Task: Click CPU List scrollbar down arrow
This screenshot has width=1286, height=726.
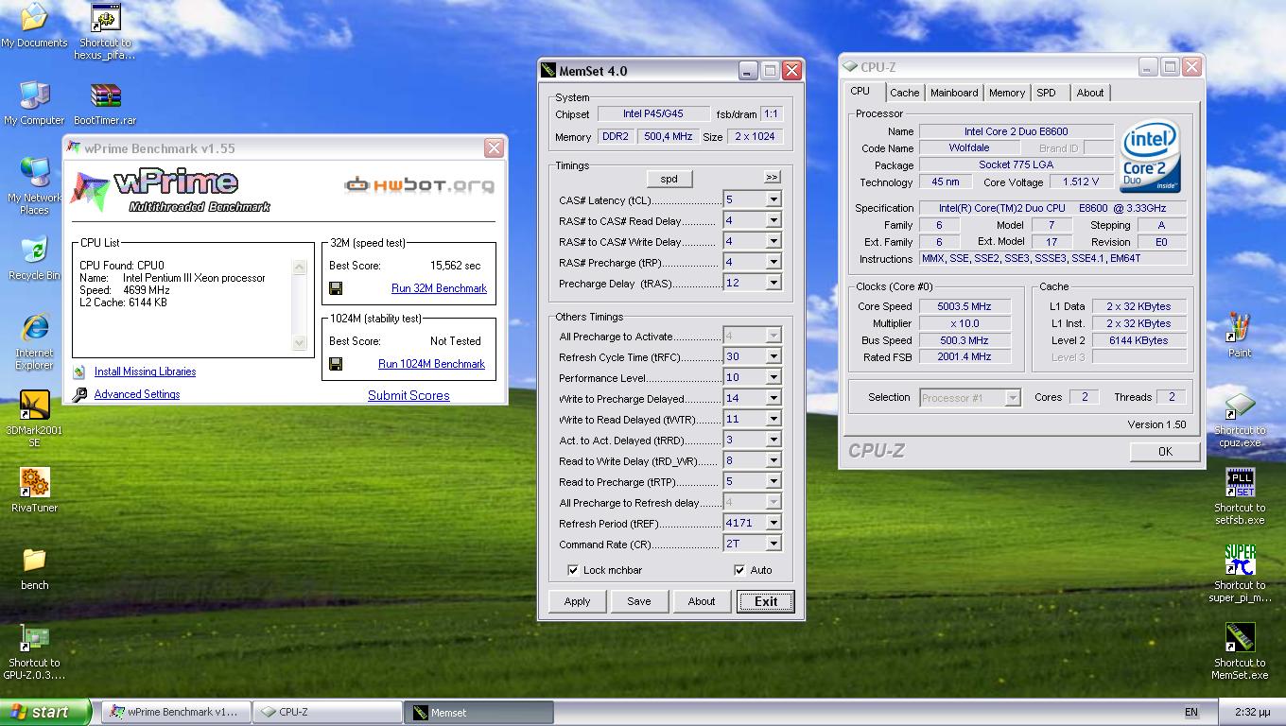Action: (x=300, y=343)
